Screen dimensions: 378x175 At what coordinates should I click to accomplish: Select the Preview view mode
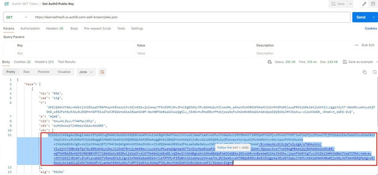(x=44, y=72)
